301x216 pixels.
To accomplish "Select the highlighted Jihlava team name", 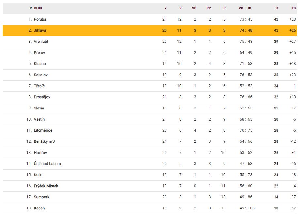I will [40, 30].
